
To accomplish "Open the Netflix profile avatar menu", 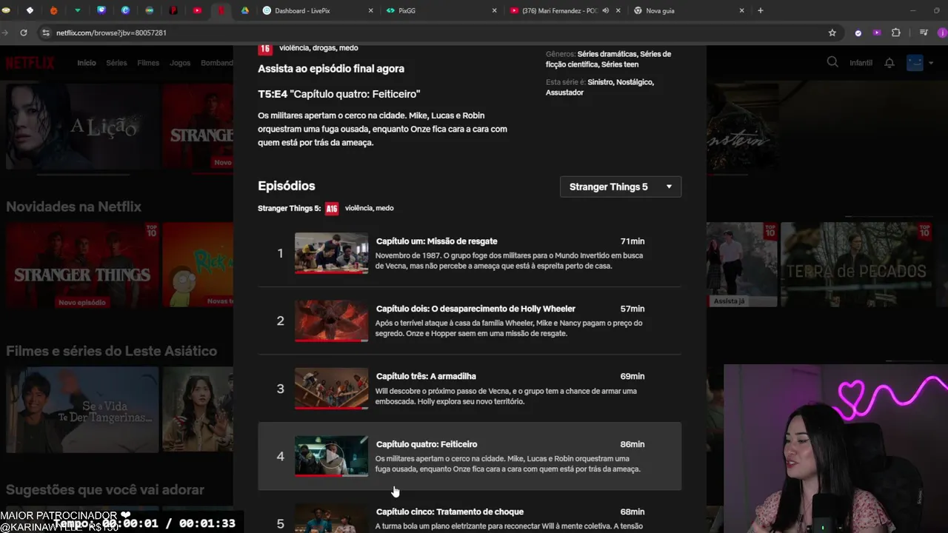I will (x=915, y=63).
